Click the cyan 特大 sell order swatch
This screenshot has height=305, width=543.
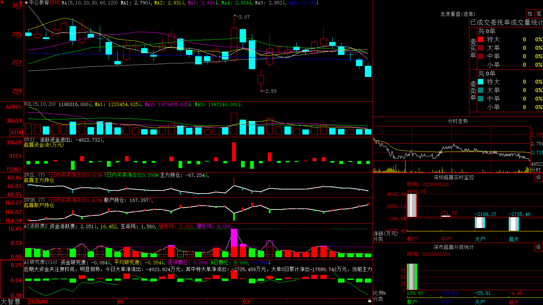pyautogui.click(x=481, y=82)
